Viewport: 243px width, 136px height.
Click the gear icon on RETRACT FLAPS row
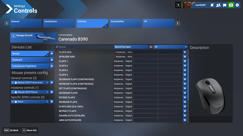[x=185, y=111]
